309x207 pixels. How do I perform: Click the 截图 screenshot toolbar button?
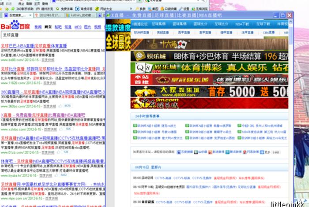[153, 9]
